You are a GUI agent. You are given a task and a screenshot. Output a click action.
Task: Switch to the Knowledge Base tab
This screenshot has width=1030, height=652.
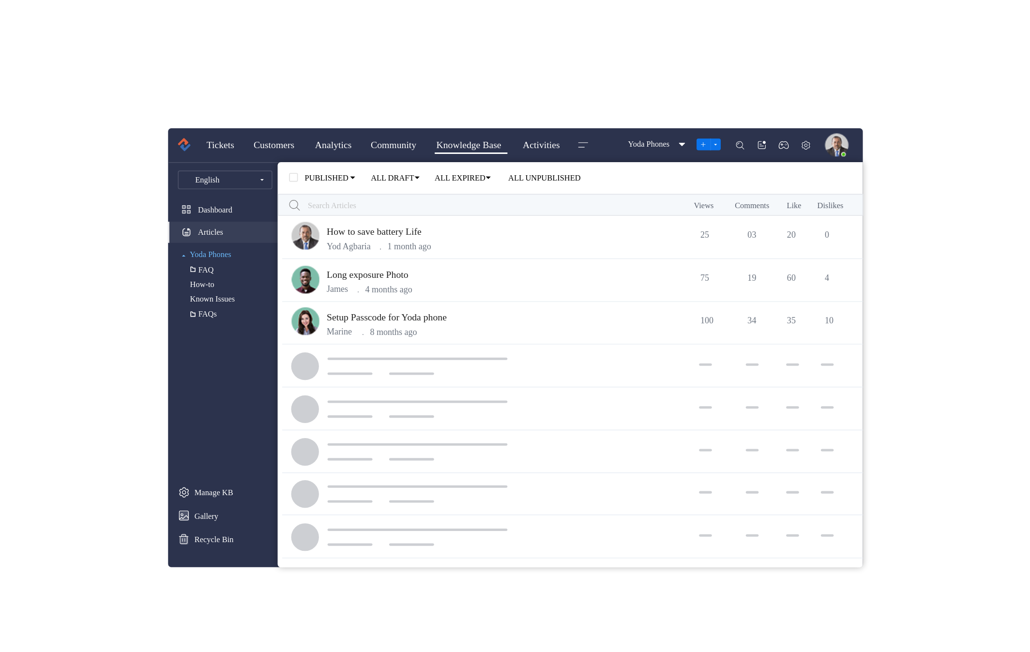tap(469, 145)
